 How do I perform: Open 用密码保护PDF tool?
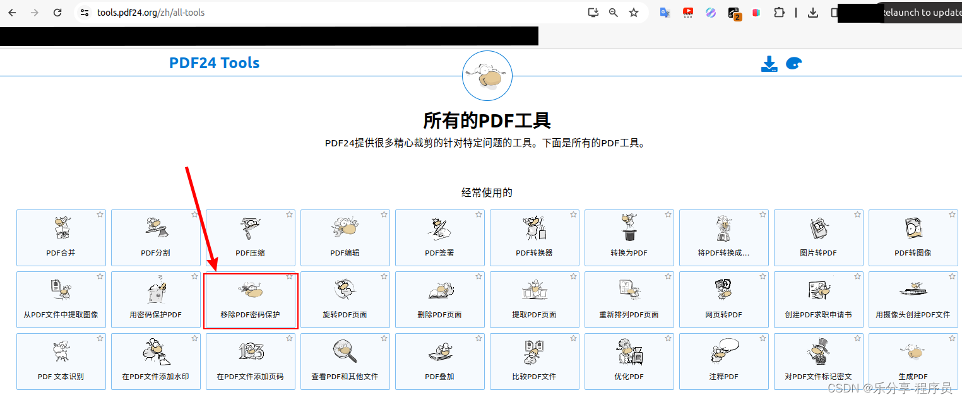(155, 300)
